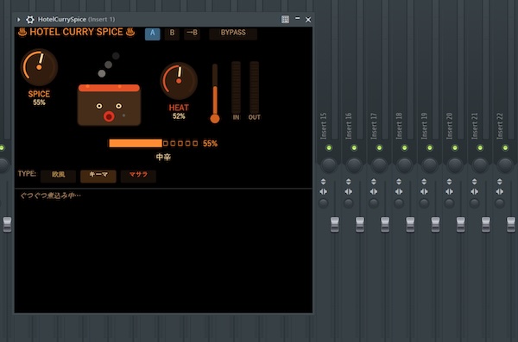Click Insert 15 left-right swap channels icon
Viewport: 518px width, 342px height.
(x=323, y=191)
